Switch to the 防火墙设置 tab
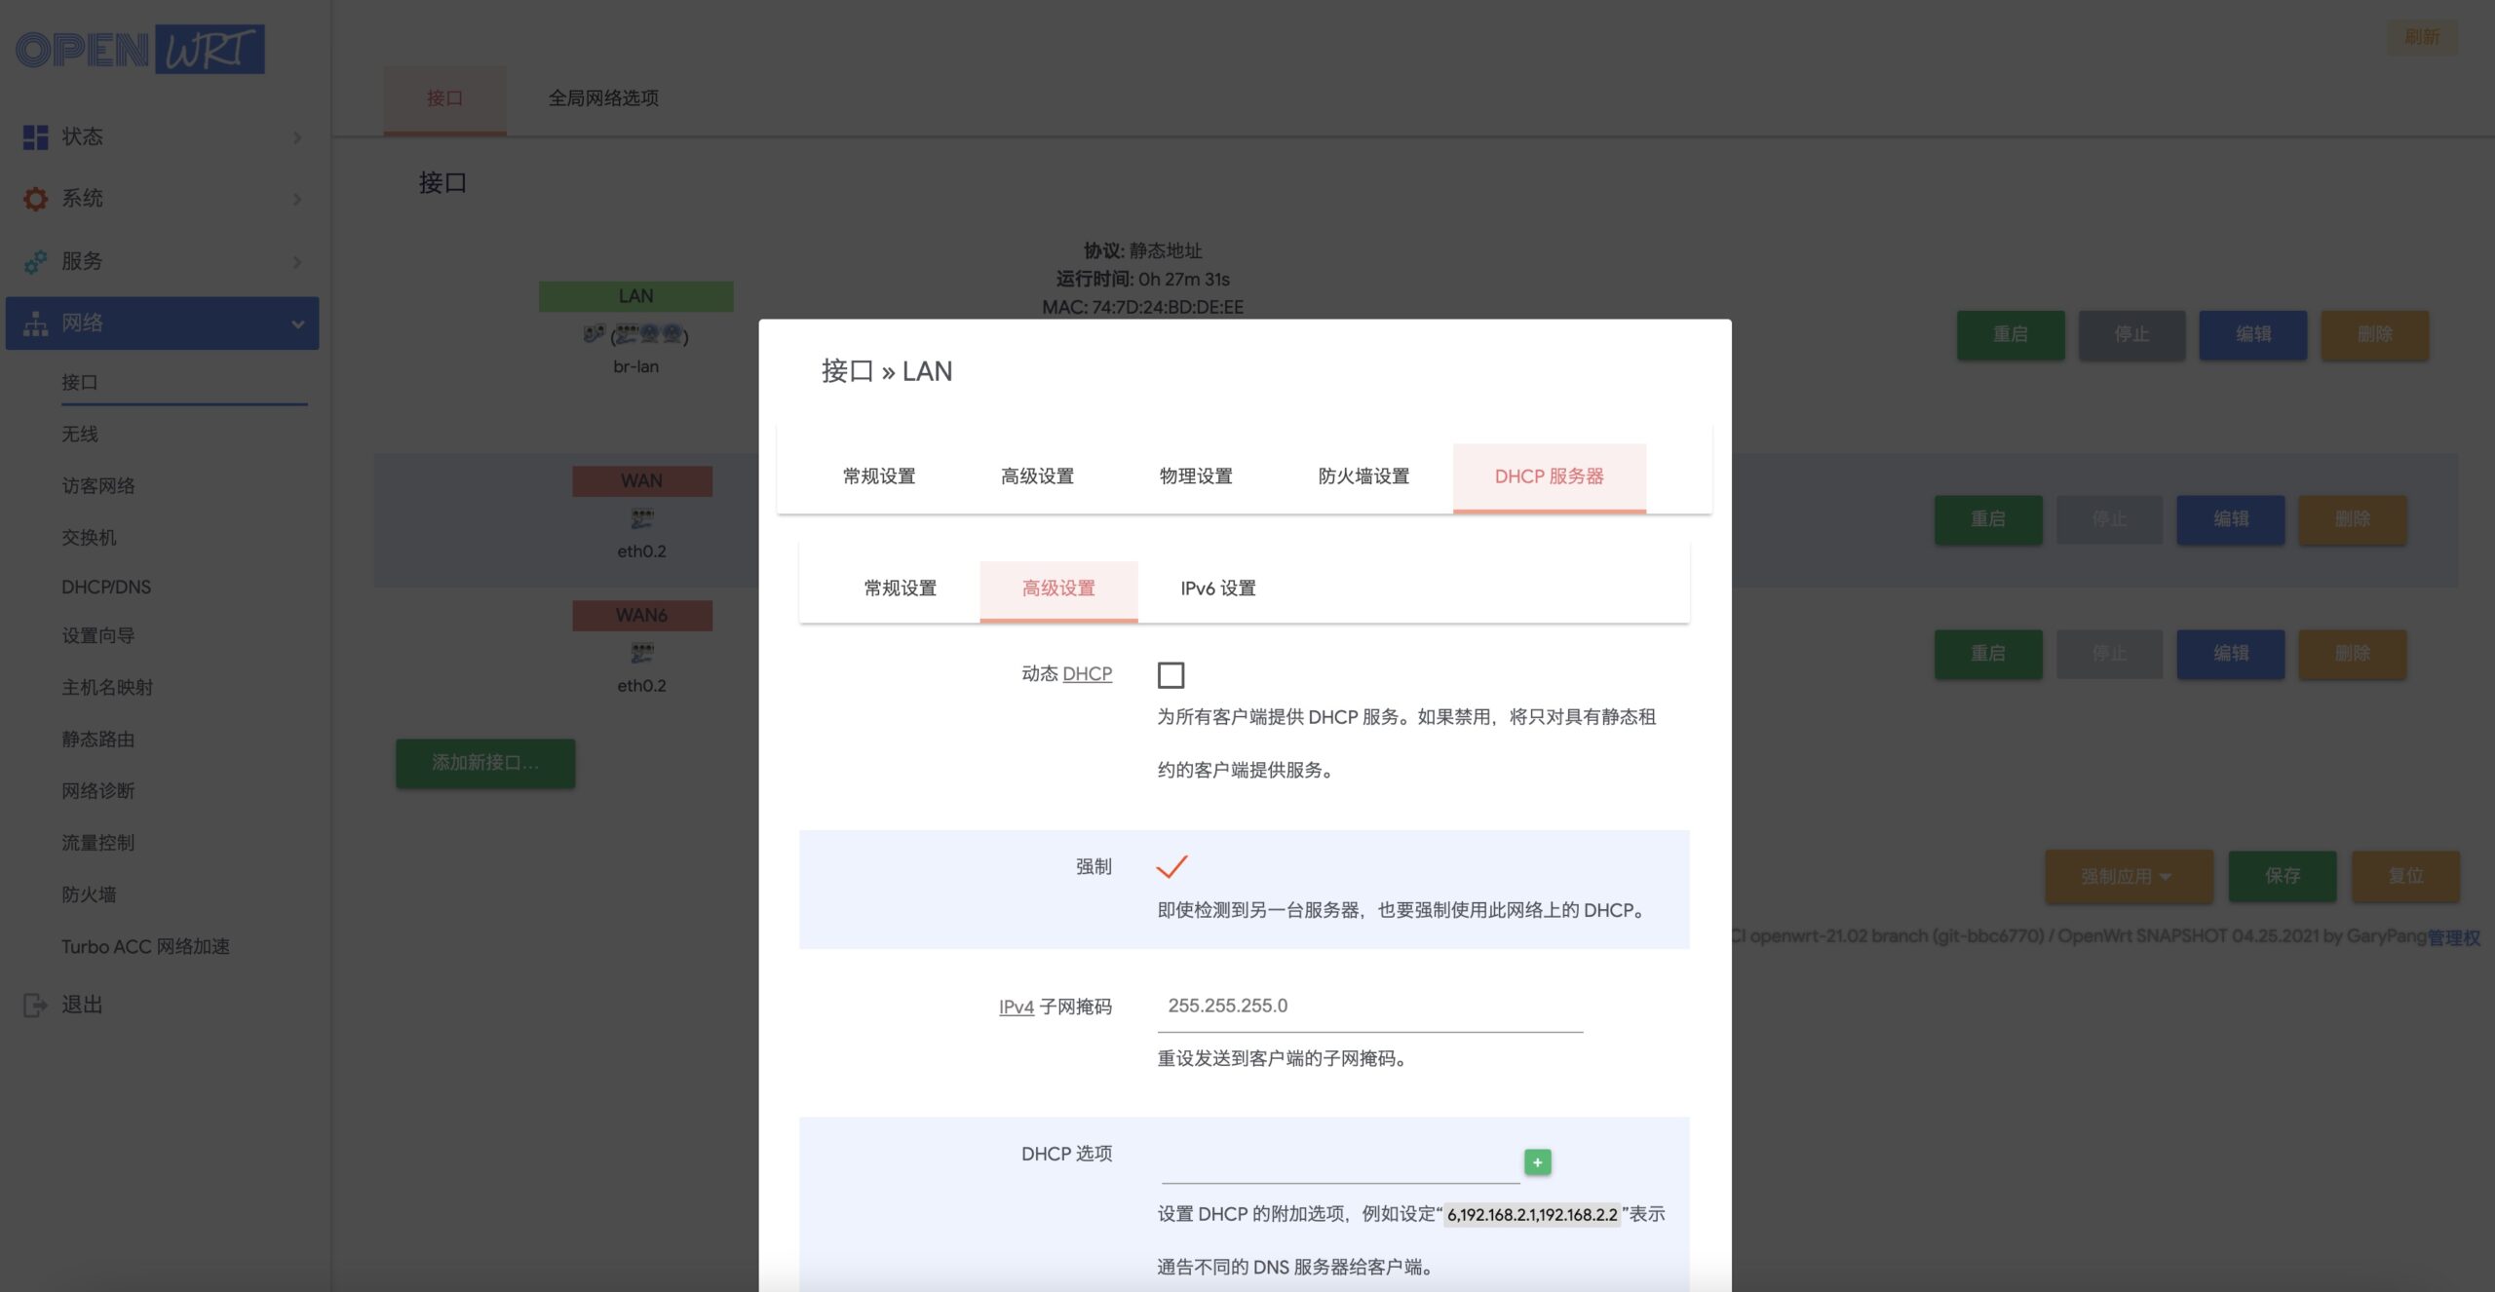 click(1363, 475)
